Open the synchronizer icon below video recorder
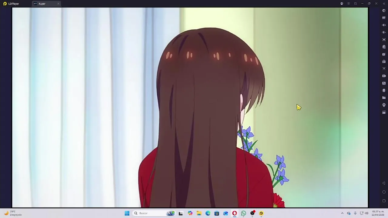 pyautogui.click(x=384, y=83)
